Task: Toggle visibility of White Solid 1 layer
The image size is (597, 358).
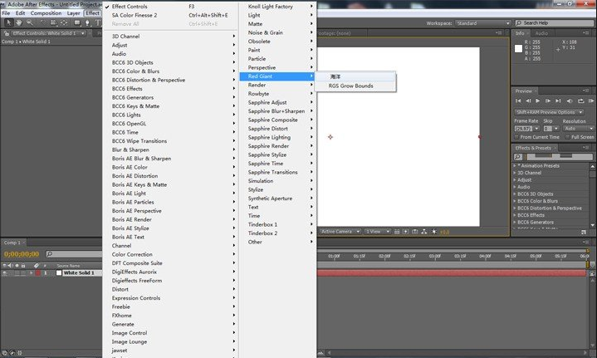Action: coord(5,272)
